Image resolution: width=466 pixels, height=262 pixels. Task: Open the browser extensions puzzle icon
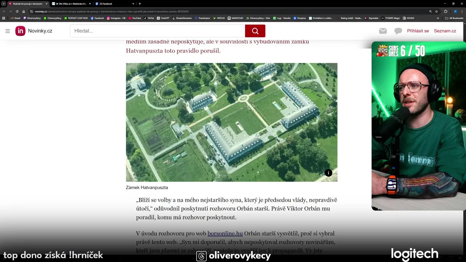coord(446,11)
